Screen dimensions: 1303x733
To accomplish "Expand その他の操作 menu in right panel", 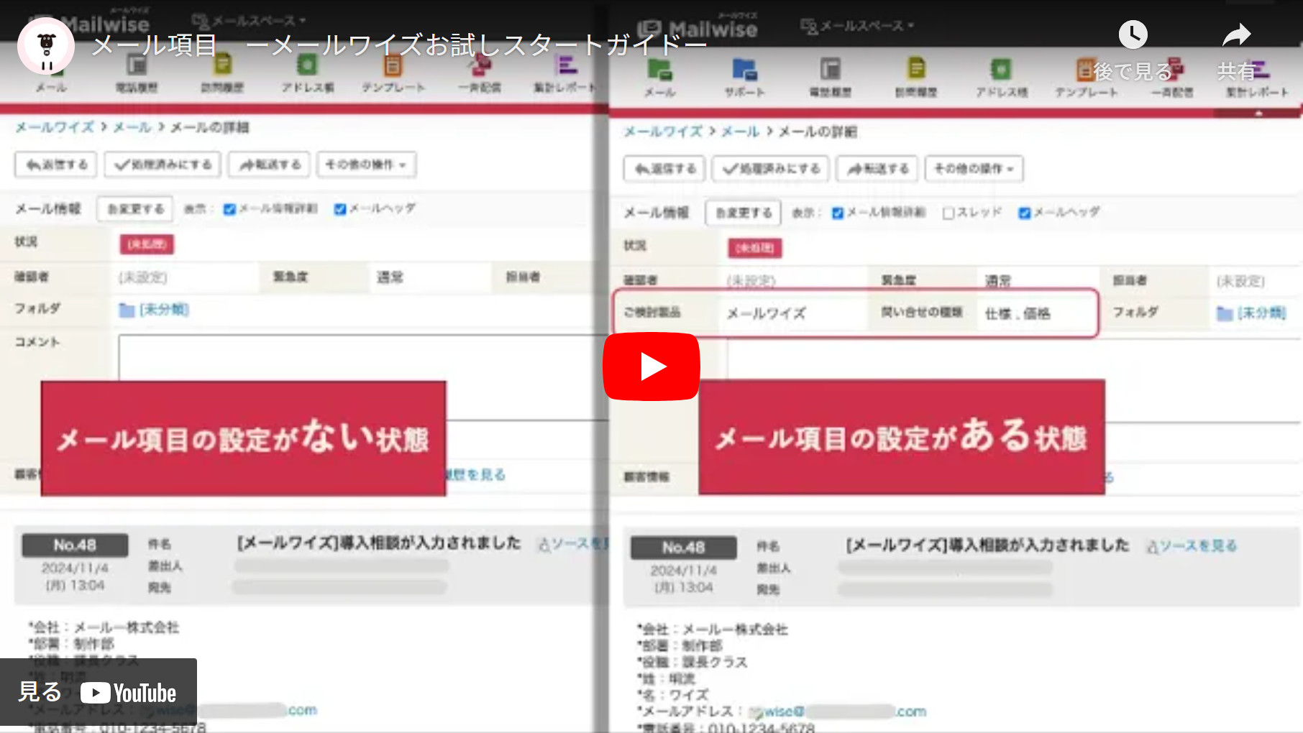I will [x=974, y=169].
